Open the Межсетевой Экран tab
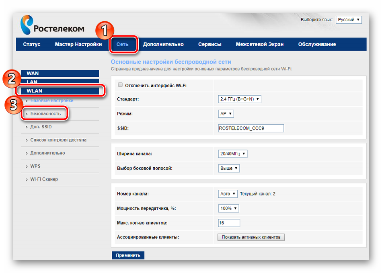The width and height of the screenshot is (382, 273). tap(259, 44)
